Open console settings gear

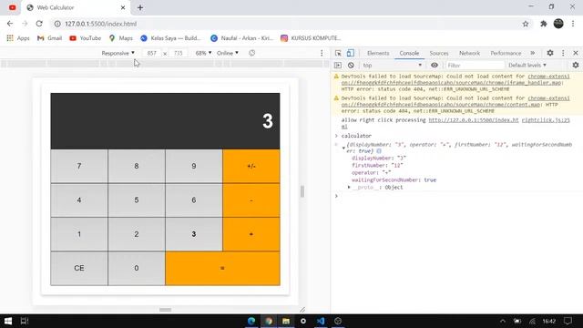(576, 65)
